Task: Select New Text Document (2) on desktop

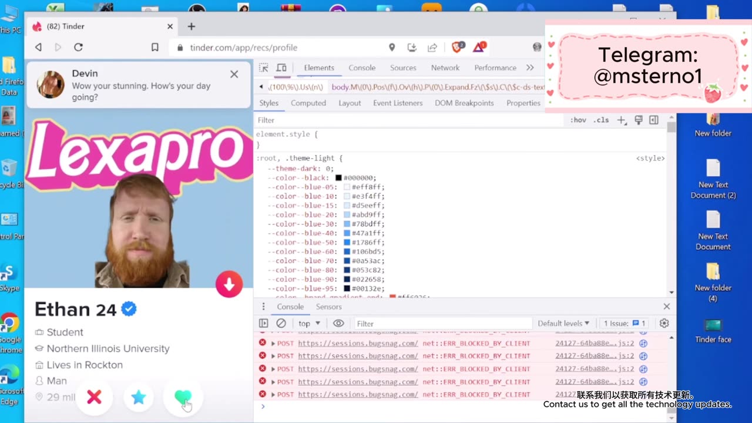Action: pyautogui.click(x=713, y=180)
